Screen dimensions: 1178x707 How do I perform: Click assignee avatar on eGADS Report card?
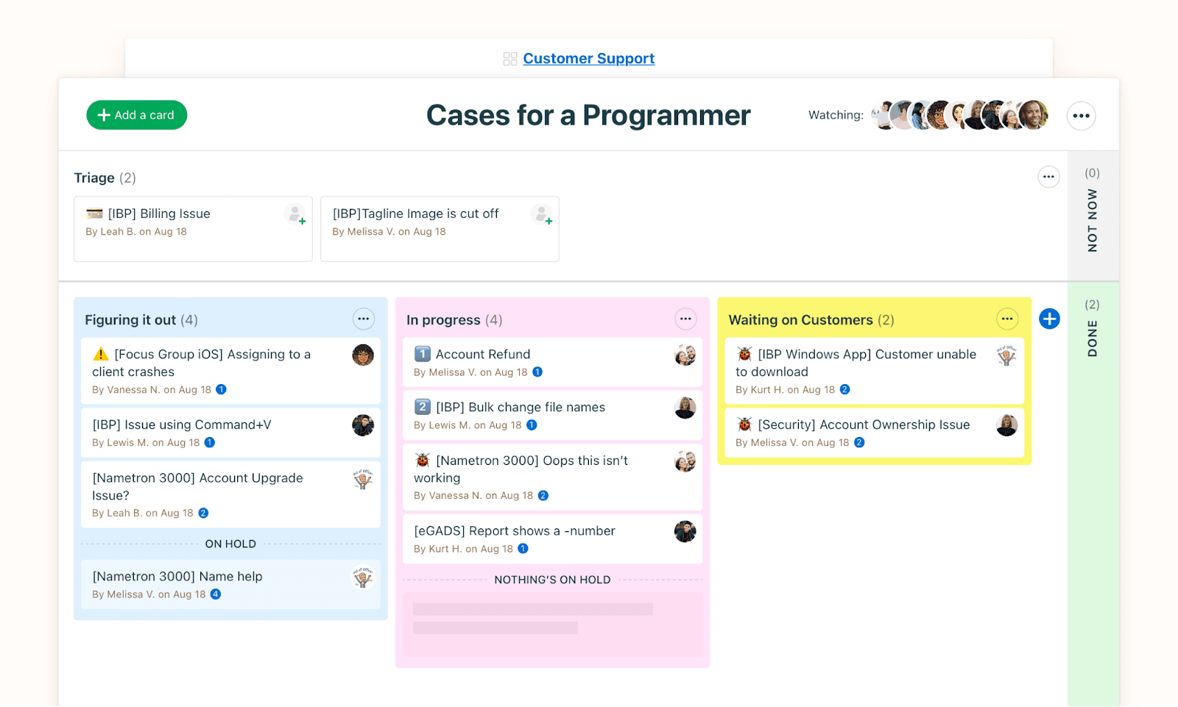click(685, 531)
